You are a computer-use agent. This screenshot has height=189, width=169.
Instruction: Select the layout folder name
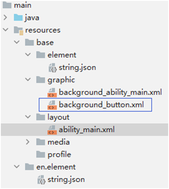coord(59,118)
